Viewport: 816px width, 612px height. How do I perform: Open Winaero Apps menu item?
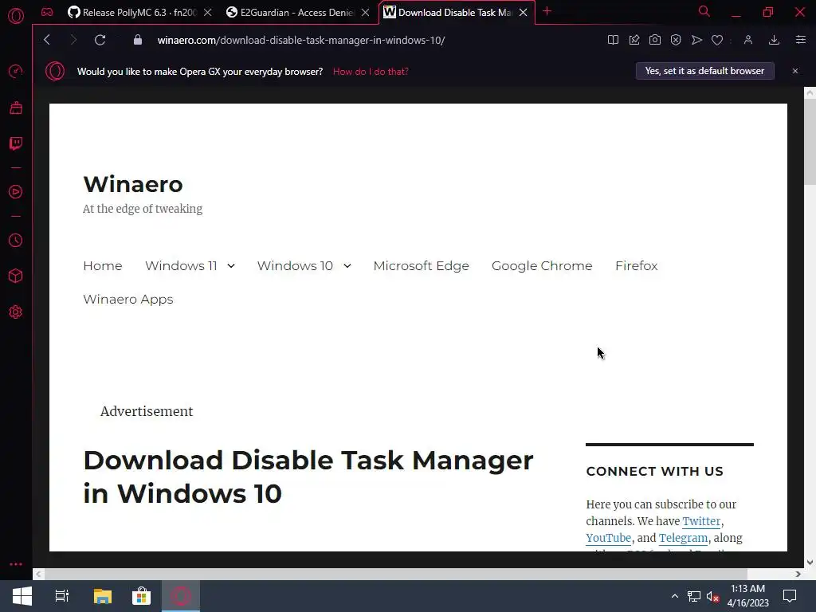click(x=128, y=300)
